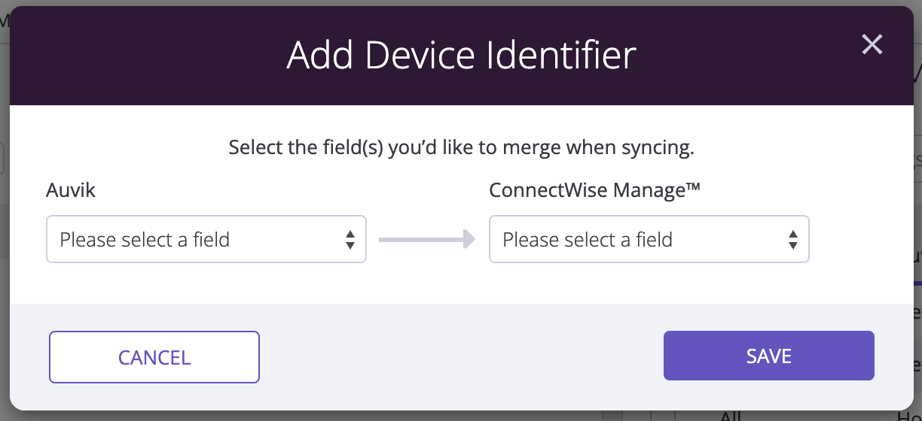Click the Auvik dropdown up-down arrows
The width and height of the screenshot is (922, 421).
(x=350, y=240)
